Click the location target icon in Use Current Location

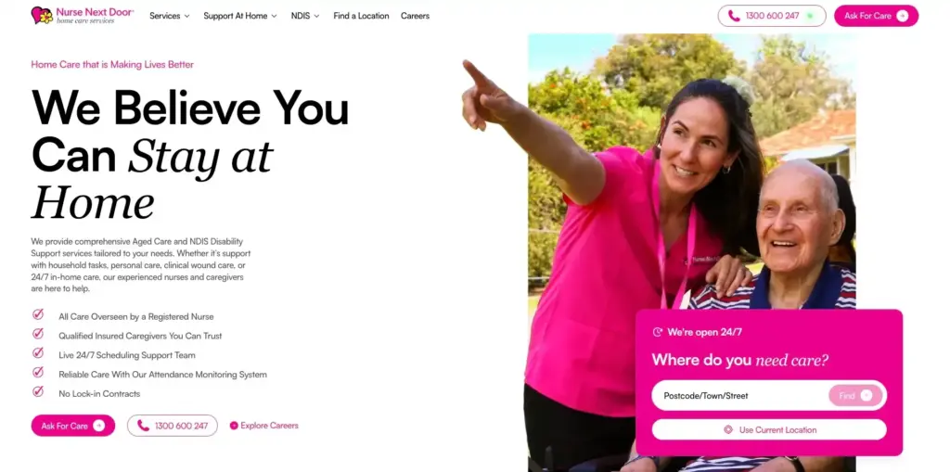[728, 429]
